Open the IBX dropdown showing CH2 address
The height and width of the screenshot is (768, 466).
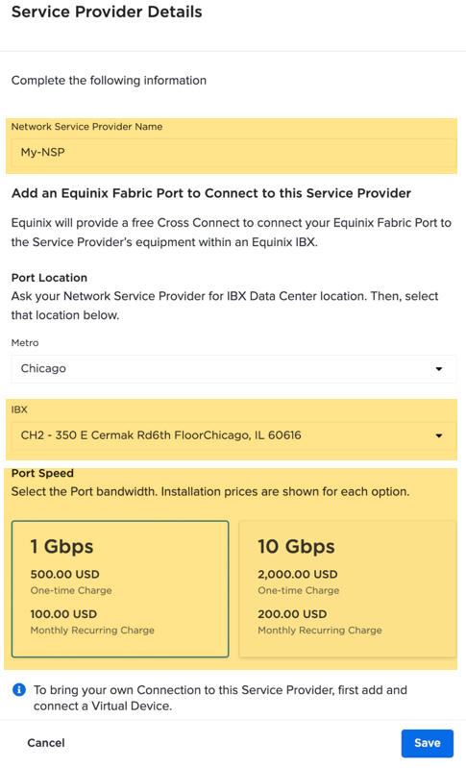(x=233, y=435)
